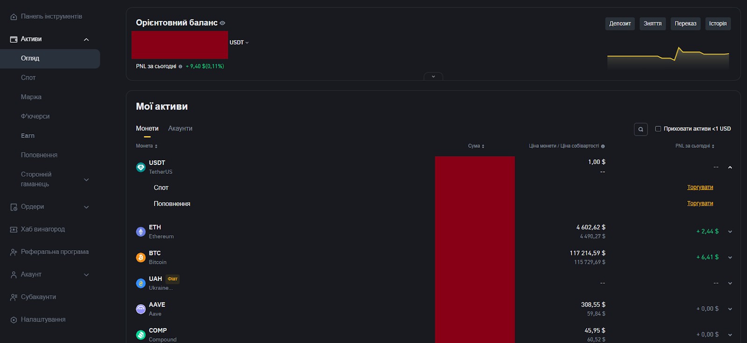The width and height of the screenshot is (747, 343).
Task: Click the PNL value + 9,40 $(0,11%)
Action: pyautogui.click(x=205, y=67)
